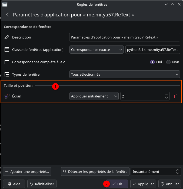
Task: Click the icon beside Correspondance complète row
Action: coord(7,62)
